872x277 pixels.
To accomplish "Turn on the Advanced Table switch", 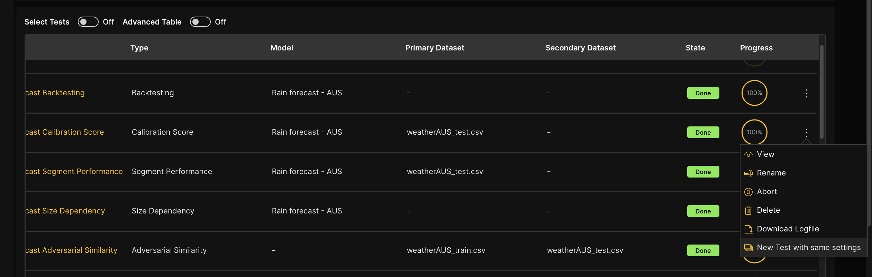I will pos(200,22).
